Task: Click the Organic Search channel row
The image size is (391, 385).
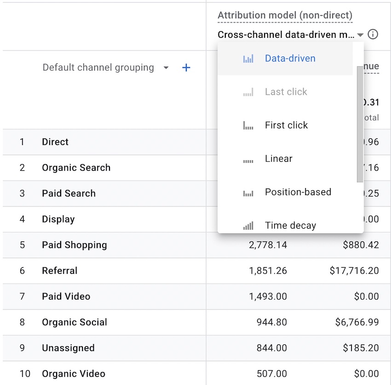Action: (x=76, y=167)
